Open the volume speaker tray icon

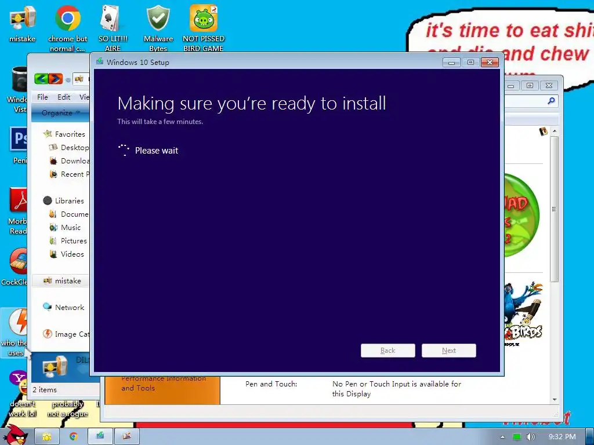click(x=530, y=437)
